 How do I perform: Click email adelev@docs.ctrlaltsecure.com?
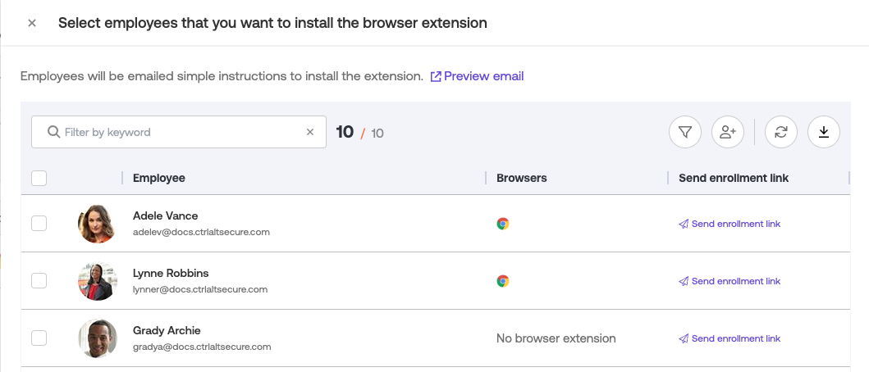201,232
